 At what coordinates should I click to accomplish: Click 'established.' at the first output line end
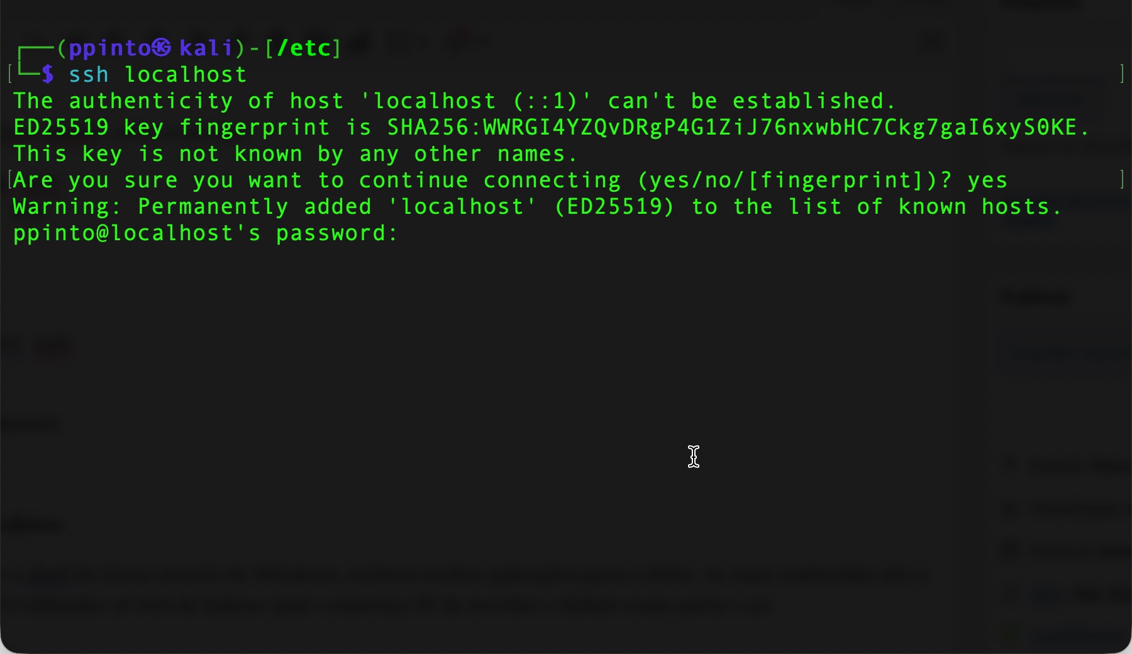[814, 101]
